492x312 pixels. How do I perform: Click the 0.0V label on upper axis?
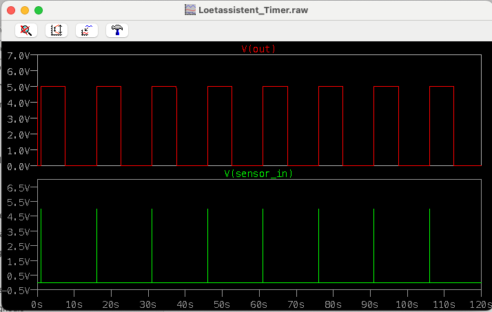[18, 166]
